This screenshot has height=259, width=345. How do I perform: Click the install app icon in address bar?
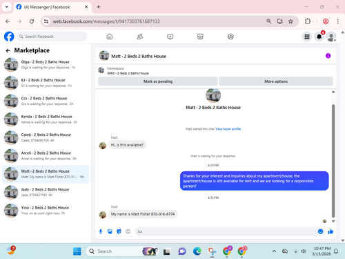tap(280, 21)
